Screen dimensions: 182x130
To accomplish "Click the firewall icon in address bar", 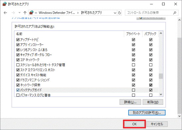I will pyautogui.click(x=31, y=13).
